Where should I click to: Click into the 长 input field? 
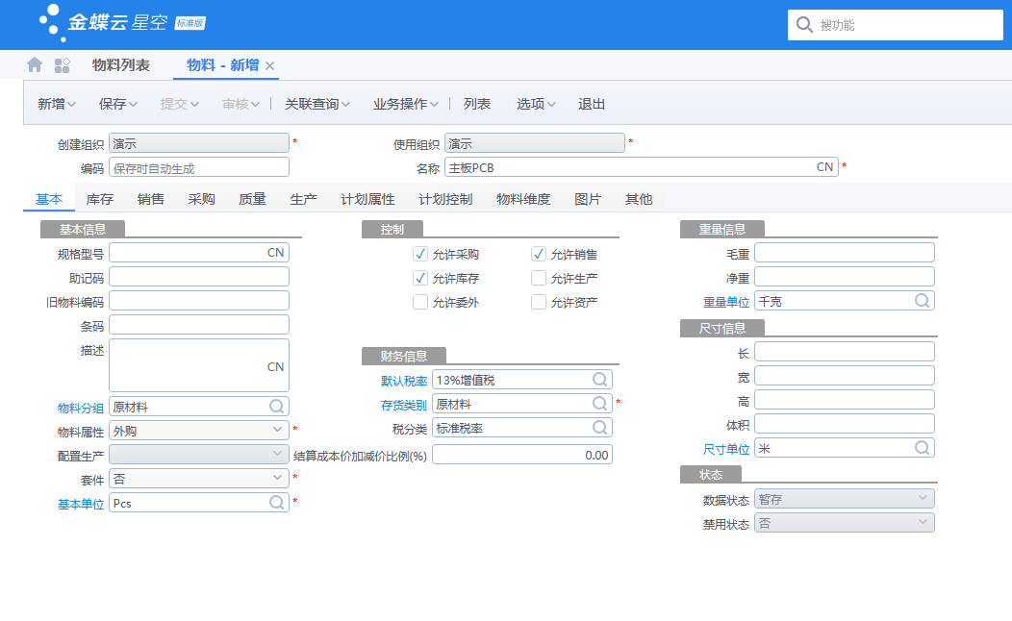click(845, 352)
